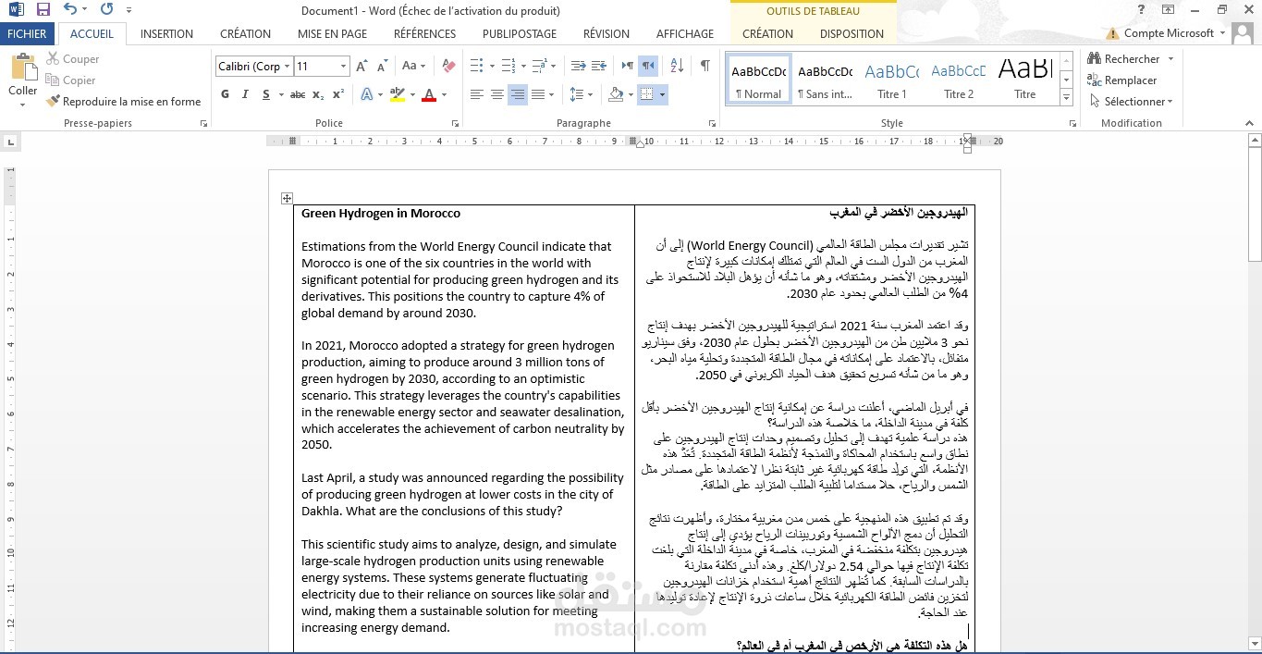The image size is (1262, 654).
Task: Apply superscript x² formatting
Action: coord(338,94)
